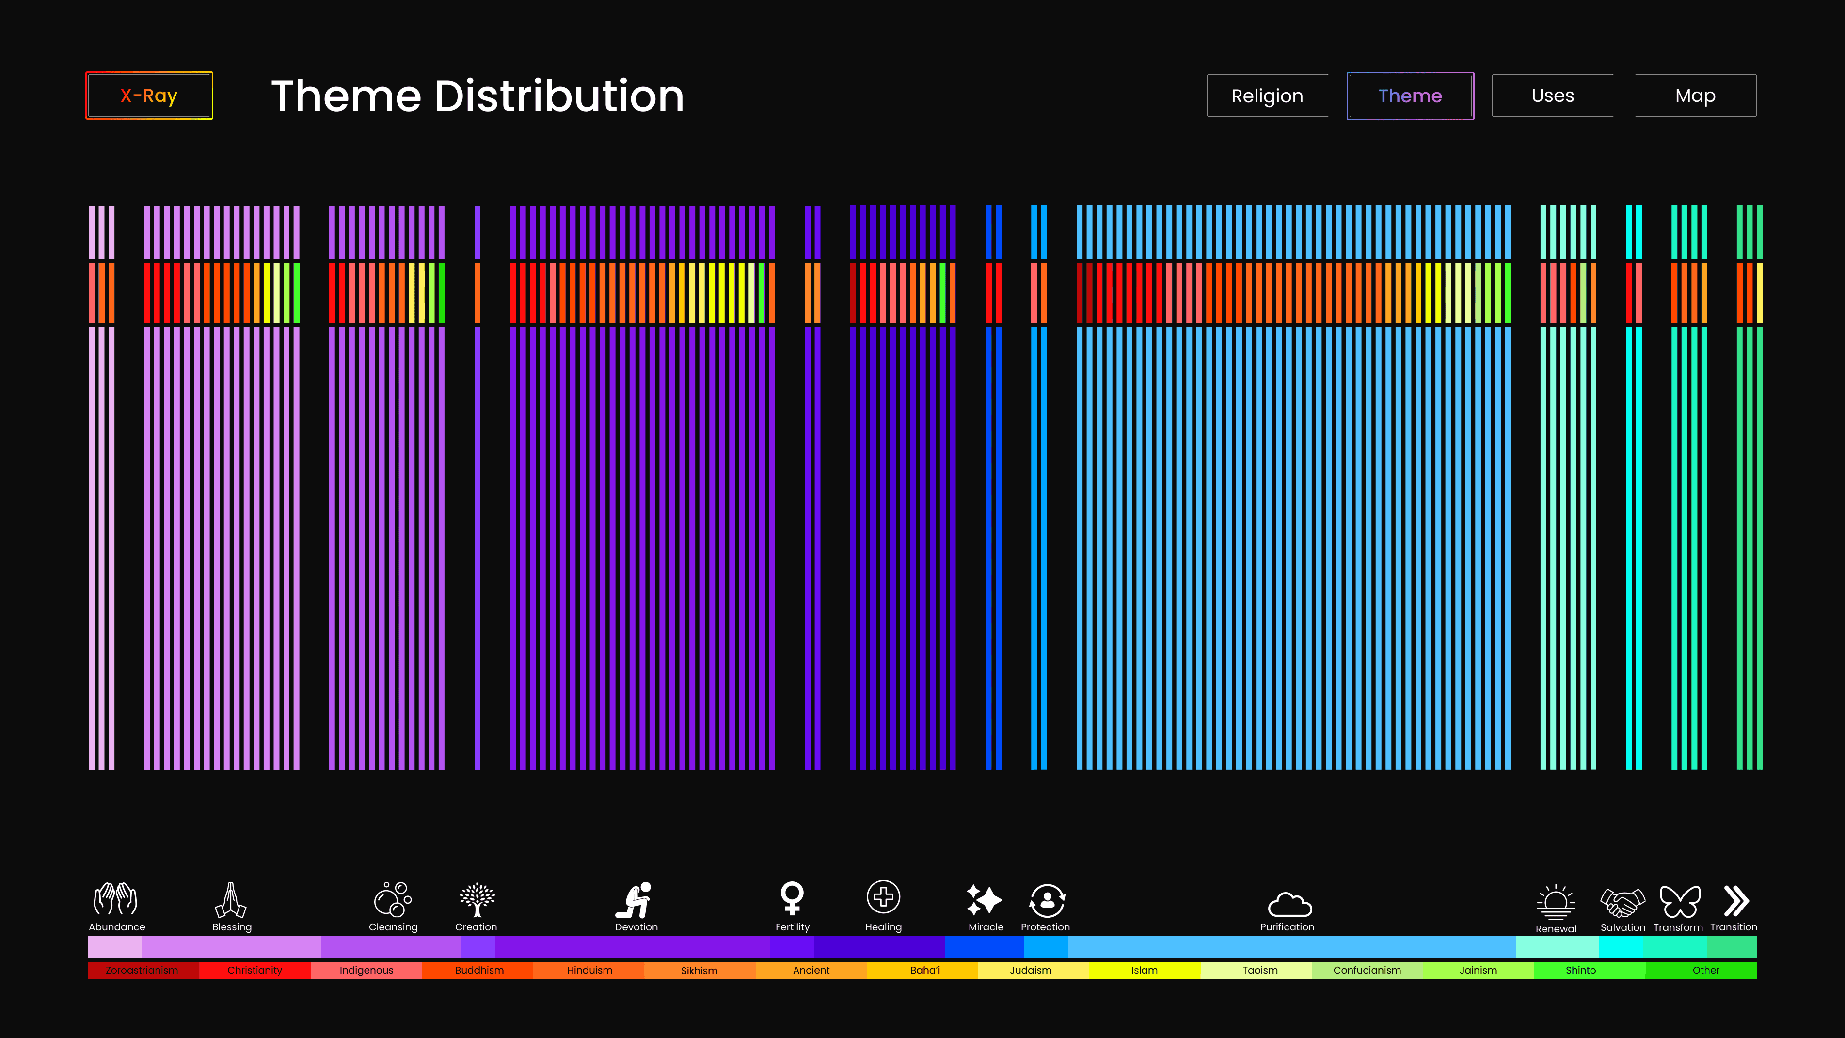
Task: Toggle the X-Ray mode button
Action: click(149, 96)
